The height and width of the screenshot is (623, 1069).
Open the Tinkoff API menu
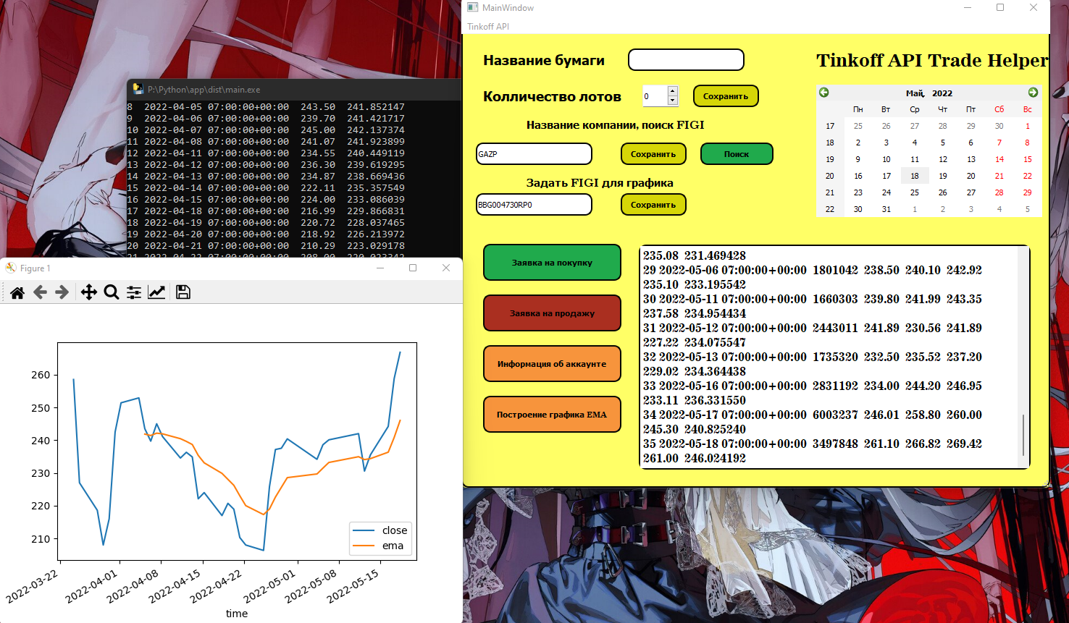click(x=487, y=26)
